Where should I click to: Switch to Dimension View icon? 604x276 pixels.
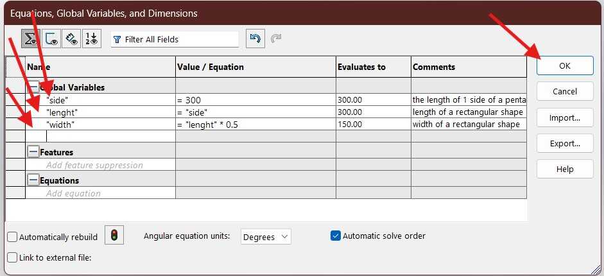[72, 39]
